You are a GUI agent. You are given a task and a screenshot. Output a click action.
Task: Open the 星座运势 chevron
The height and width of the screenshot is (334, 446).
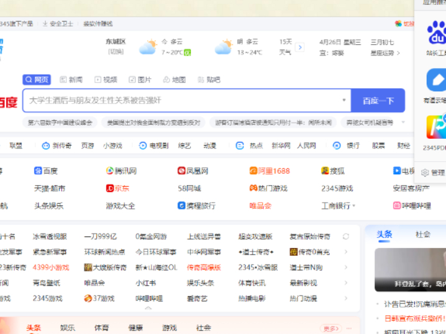[398, 53]
